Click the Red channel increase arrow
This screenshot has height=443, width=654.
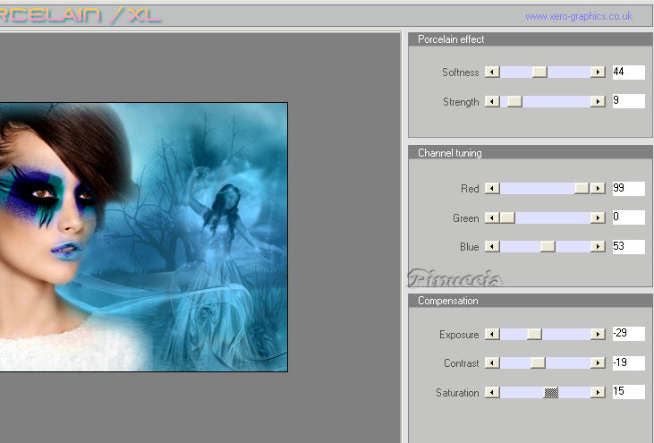click(599, 188)
